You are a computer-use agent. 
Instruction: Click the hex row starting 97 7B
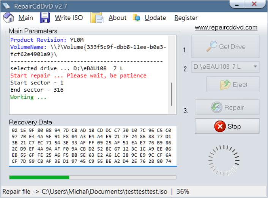[91, 136]
